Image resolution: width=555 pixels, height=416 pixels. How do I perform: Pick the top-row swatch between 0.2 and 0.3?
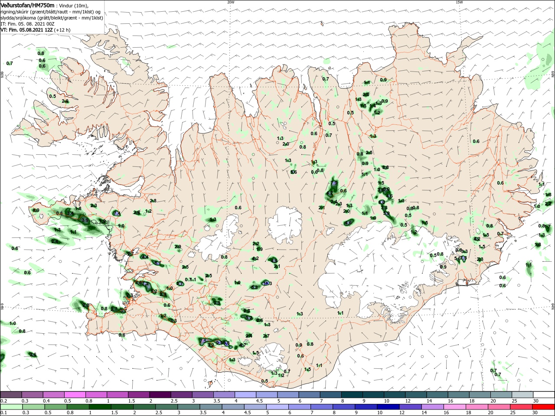point(11,394)
